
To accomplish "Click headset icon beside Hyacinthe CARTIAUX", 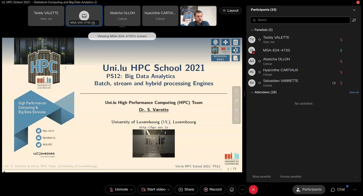I will pyautogui.click(x=259, y=72).
